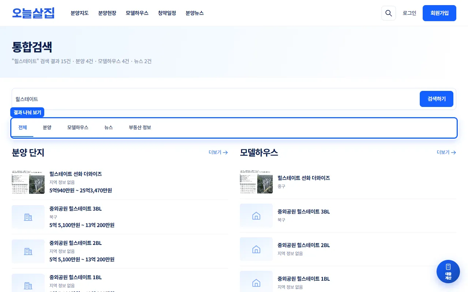
Task: Open 중외공원 힐스테이트 2BL title under 모델하우스
Action: (304, 245)
